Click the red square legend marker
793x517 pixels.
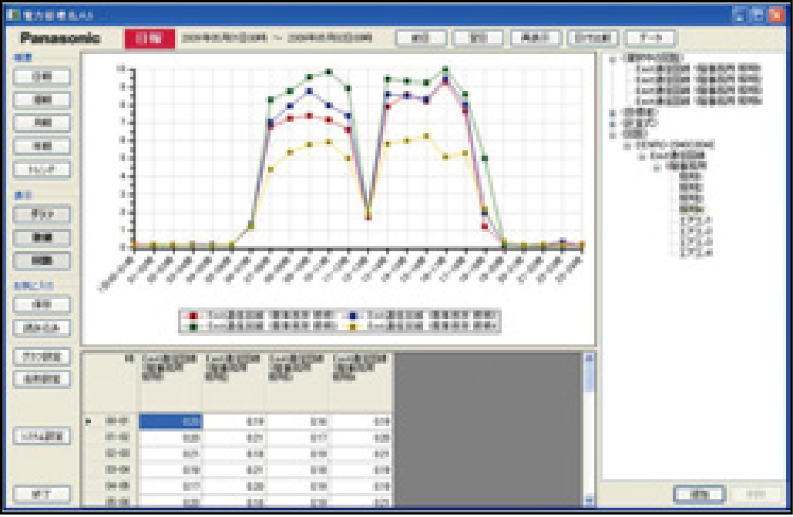click(x=193, y=315)
